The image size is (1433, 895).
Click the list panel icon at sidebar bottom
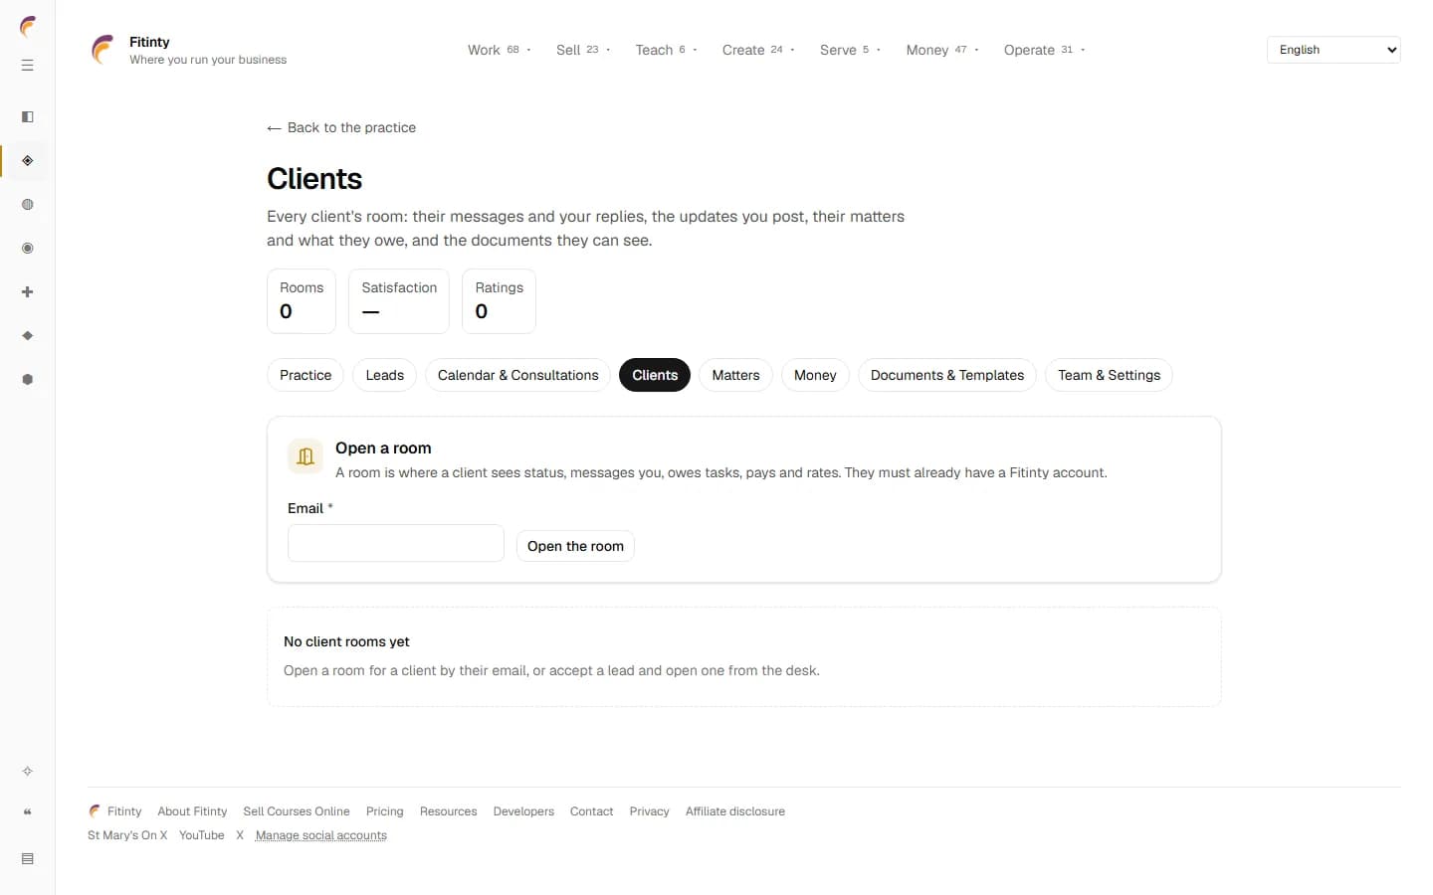click(28, 859)
